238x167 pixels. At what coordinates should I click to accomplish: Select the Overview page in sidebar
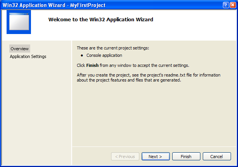(20, 49)
